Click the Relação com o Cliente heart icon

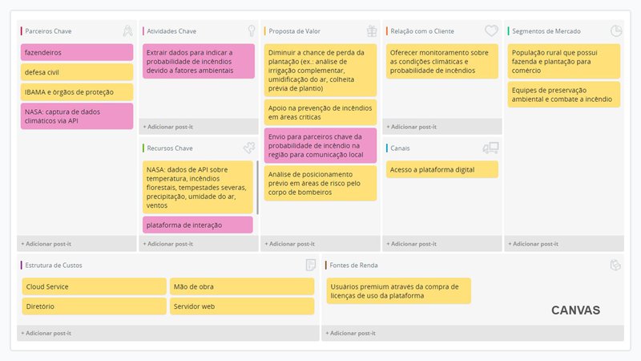(491, 31)
